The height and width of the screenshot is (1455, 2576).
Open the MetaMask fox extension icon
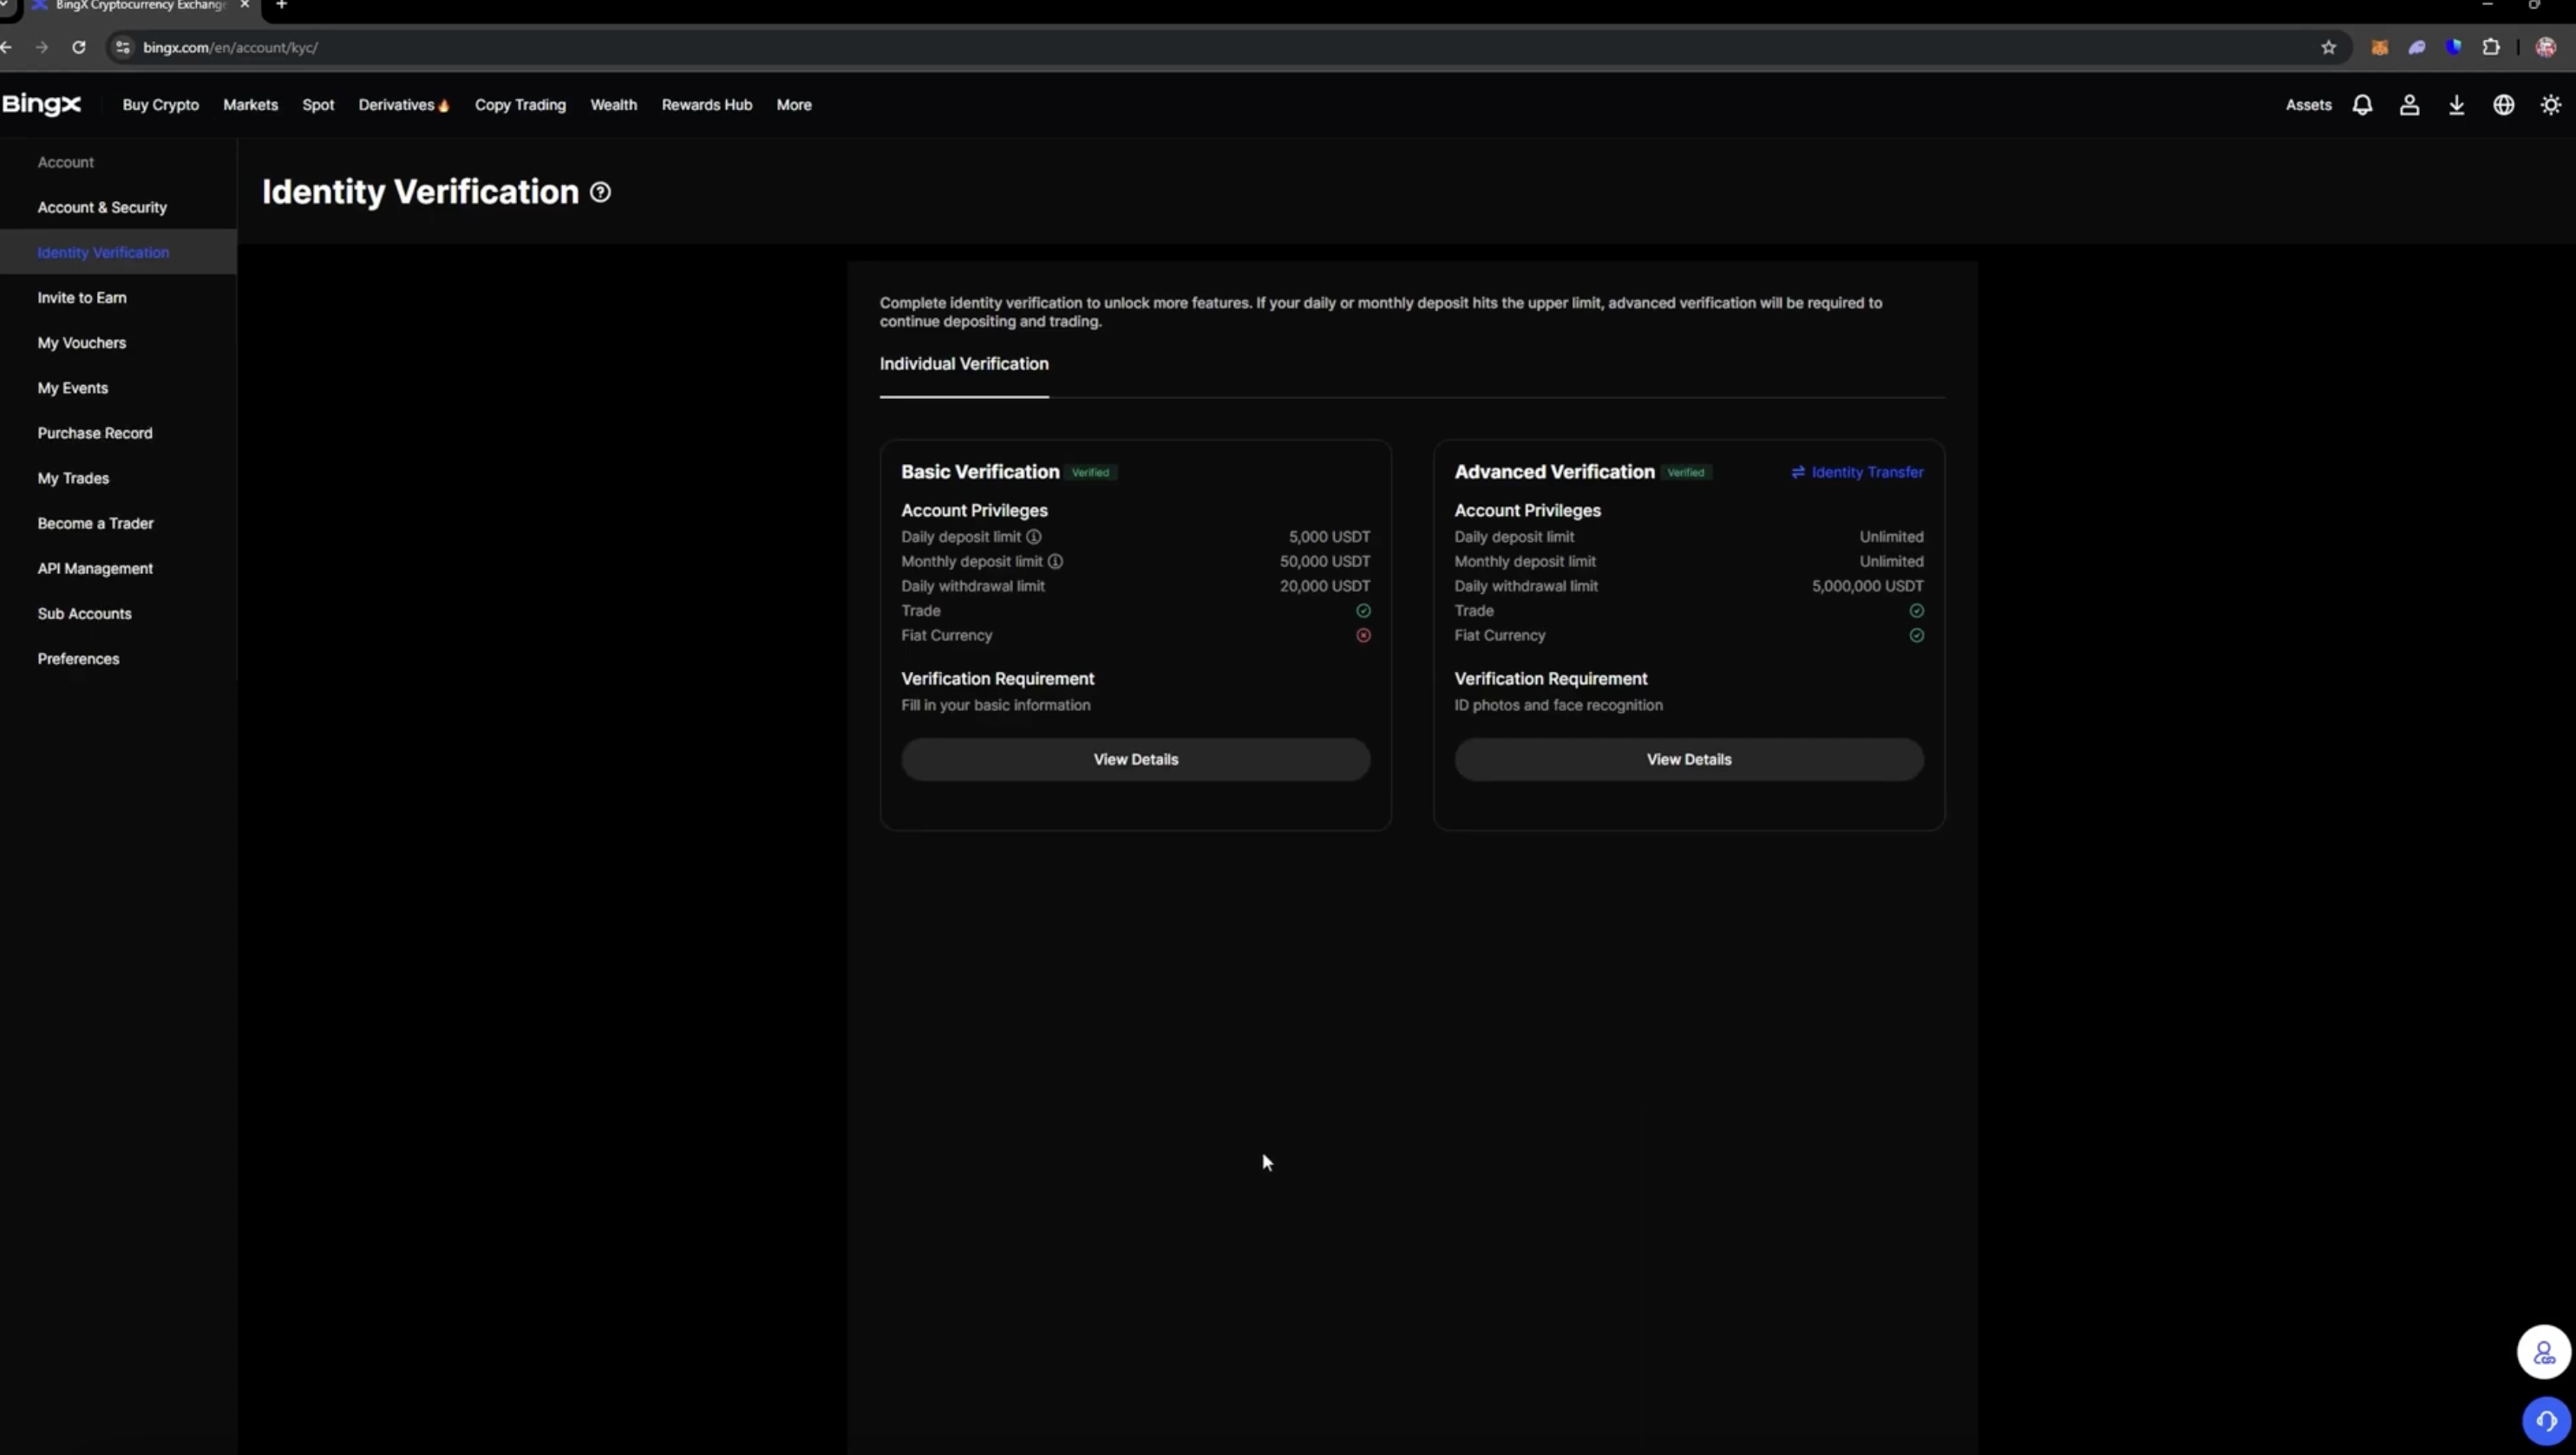point(2379,47)
